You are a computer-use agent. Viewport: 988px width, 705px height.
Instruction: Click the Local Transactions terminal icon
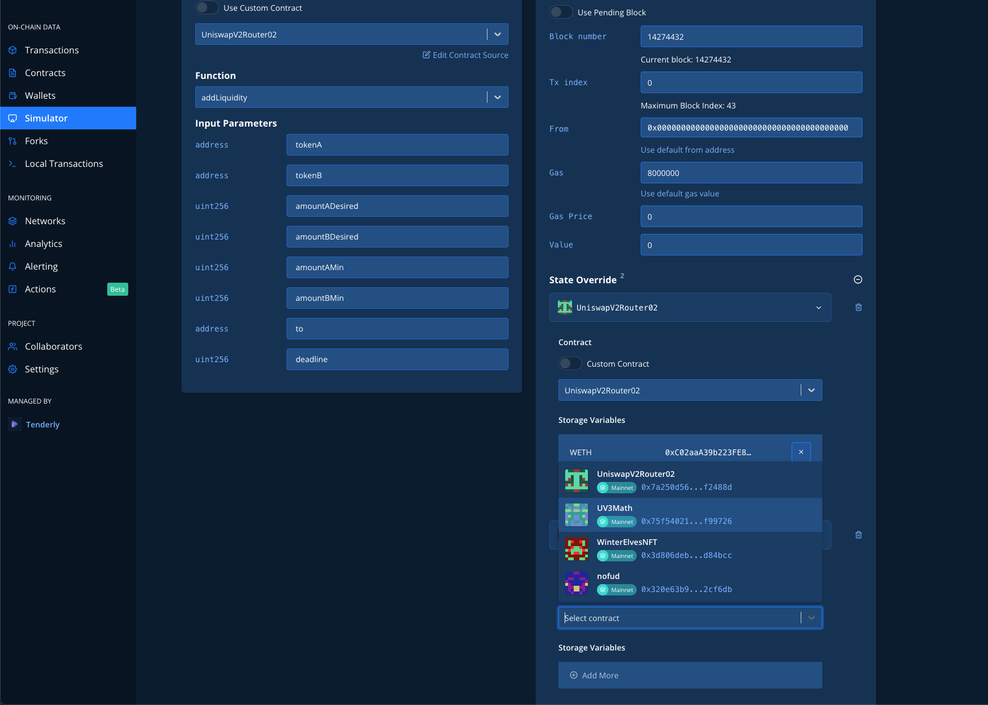point(12,163)
